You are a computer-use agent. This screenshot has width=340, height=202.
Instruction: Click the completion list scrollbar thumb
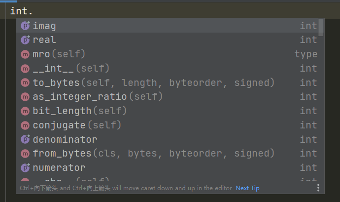pos(321,27)
